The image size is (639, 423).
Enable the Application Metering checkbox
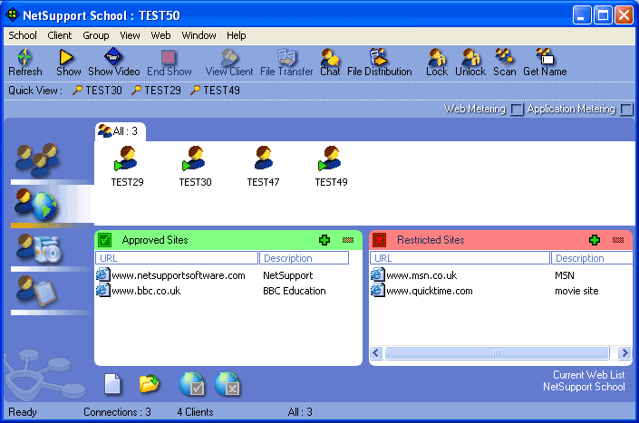626,110
